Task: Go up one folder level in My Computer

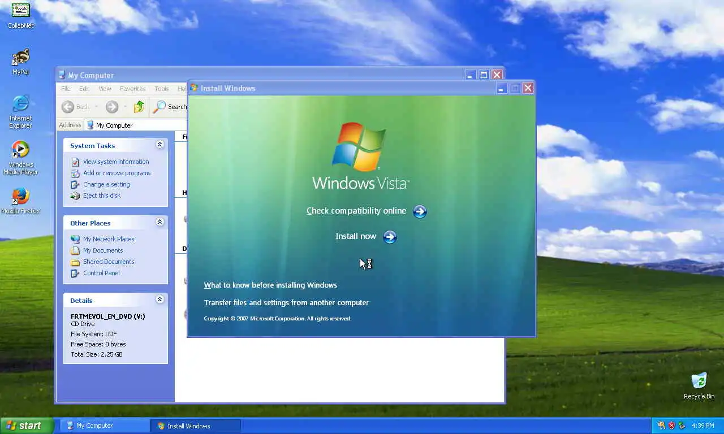Action: pos(139,107)
